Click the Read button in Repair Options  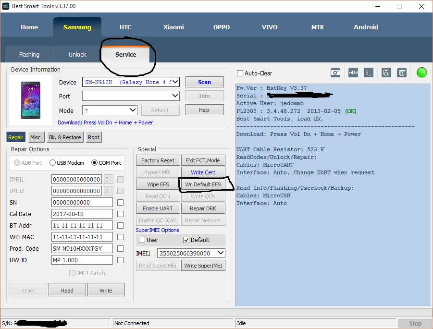click(67, 291)
